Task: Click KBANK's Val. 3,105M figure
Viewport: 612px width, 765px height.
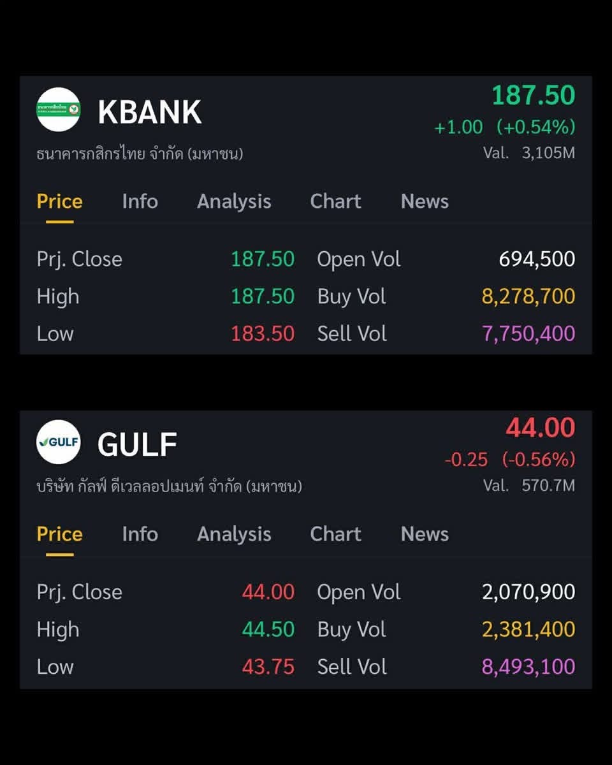Action: 529,153
